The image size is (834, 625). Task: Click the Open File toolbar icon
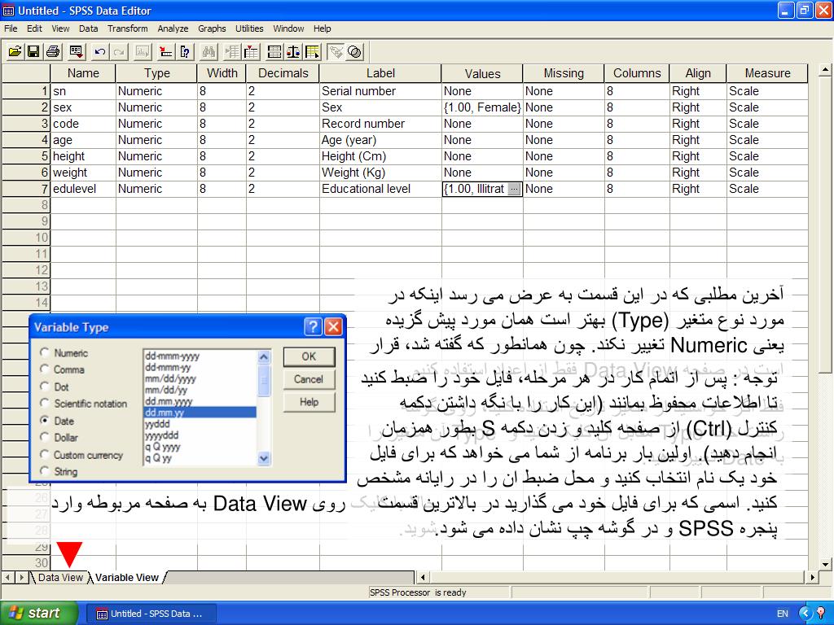pos(15,51)
